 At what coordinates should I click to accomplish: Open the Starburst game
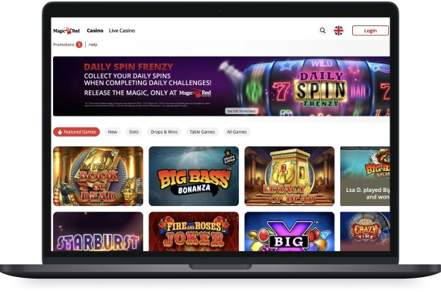(98, 232)
